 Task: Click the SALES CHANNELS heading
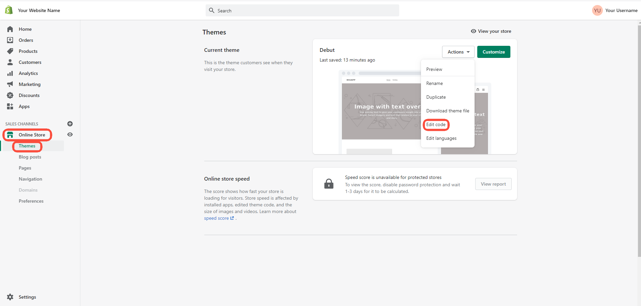click(22, 124)
